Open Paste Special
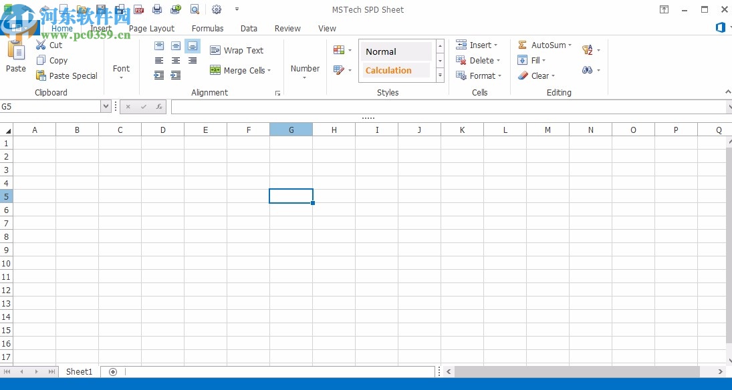Screen dimensions: 732x390 [67, 76]
